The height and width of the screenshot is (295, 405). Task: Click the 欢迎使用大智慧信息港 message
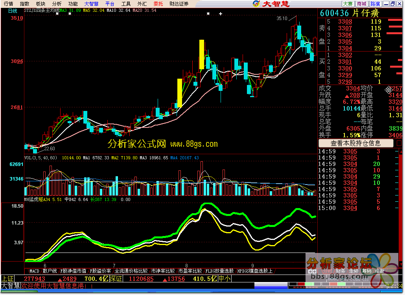[57, 286]
